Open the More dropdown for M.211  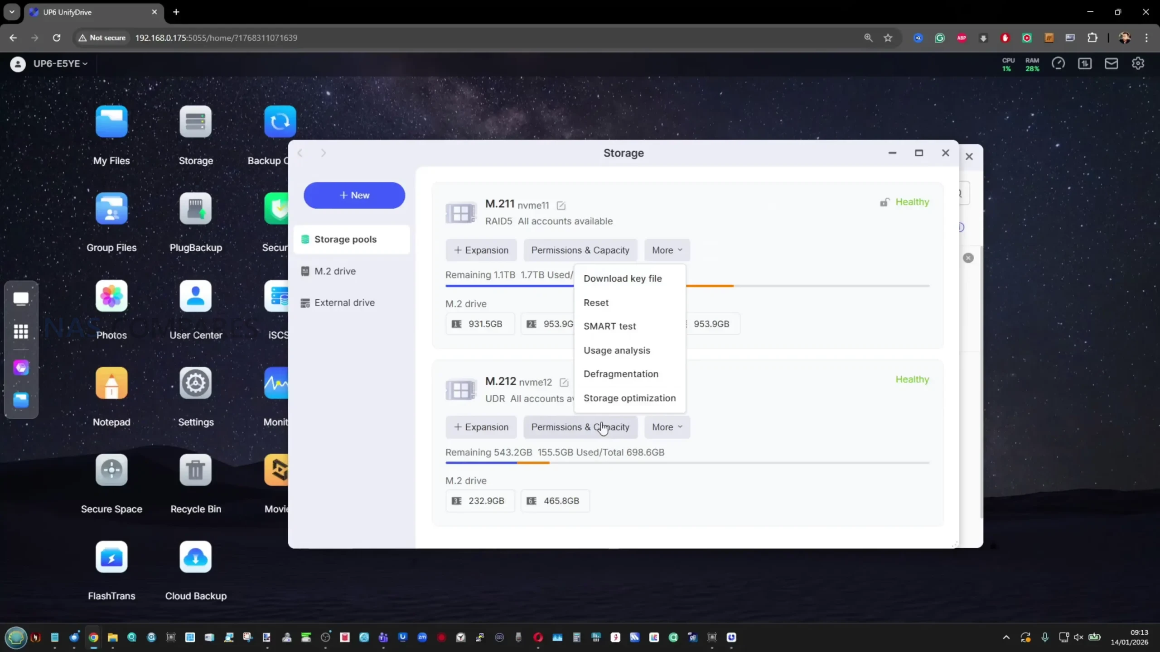[667, 250]
